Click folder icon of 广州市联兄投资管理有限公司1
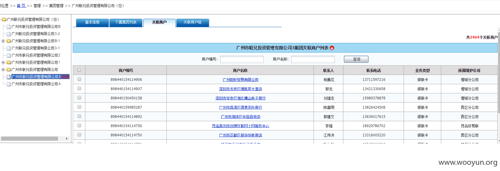This screenshot has width=500, height=171. coord(9,62)
